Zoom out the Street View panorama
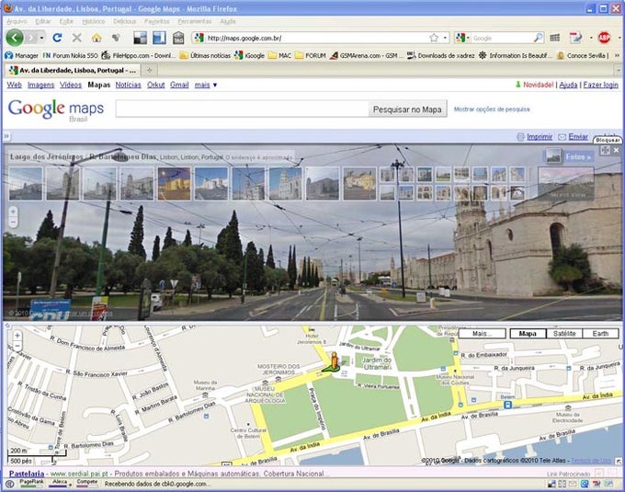The image size is (625, 492). pyautogui.click(x=13, y=223)
